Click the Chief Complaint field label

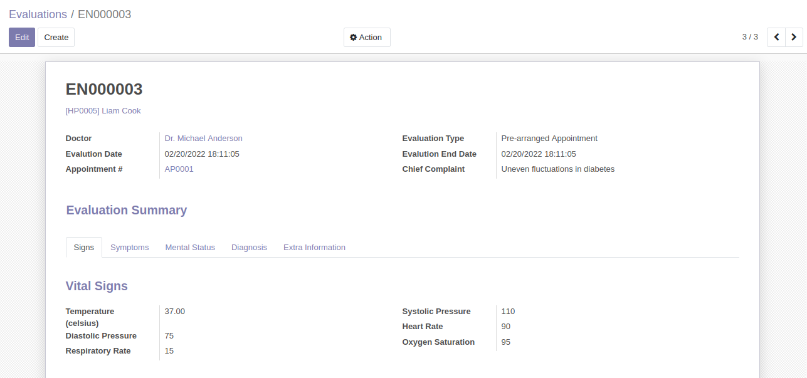433,169
